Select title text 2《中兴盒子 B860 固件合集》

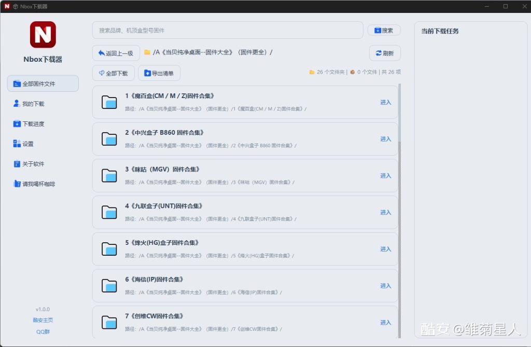164,132
